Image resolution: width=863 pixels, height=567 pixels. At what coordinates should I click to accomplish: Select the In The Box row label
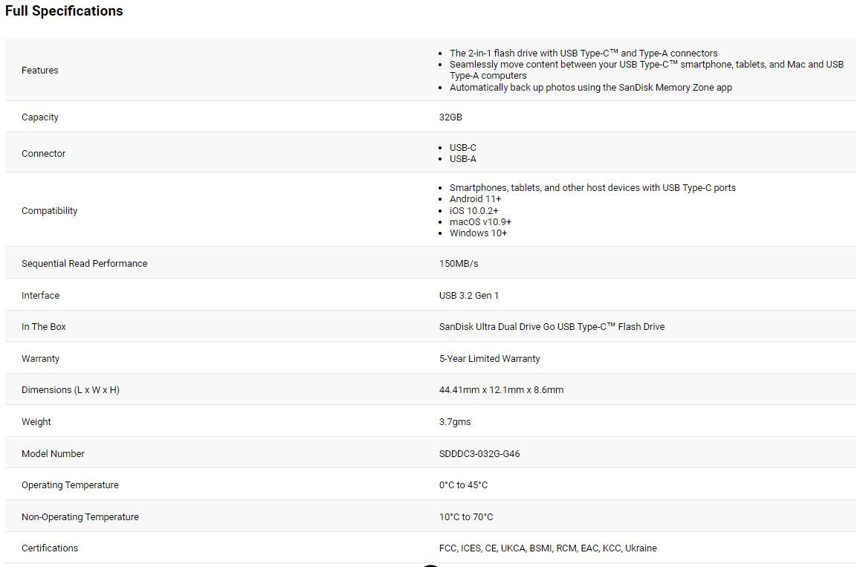click(x=43, y=327)
